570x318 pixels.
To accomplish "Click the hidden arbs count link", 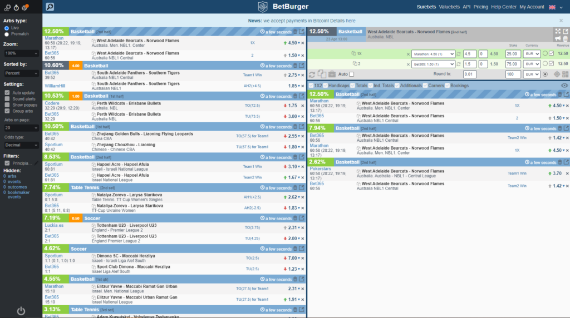I will (x=10, y=176).
